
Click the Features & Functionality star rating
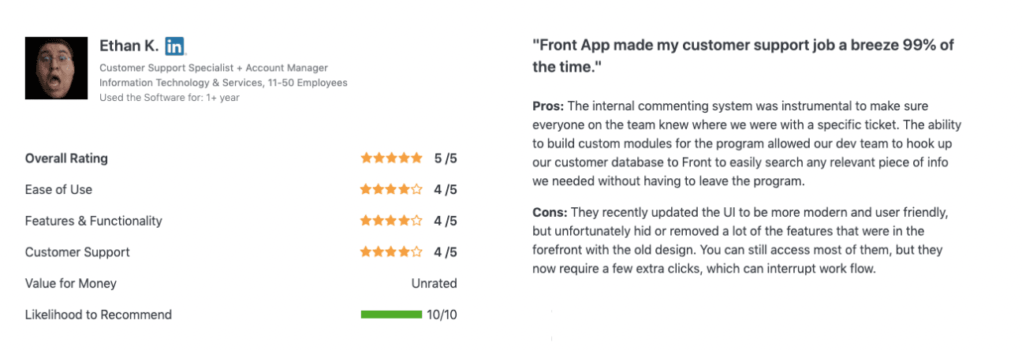(391, 221)
